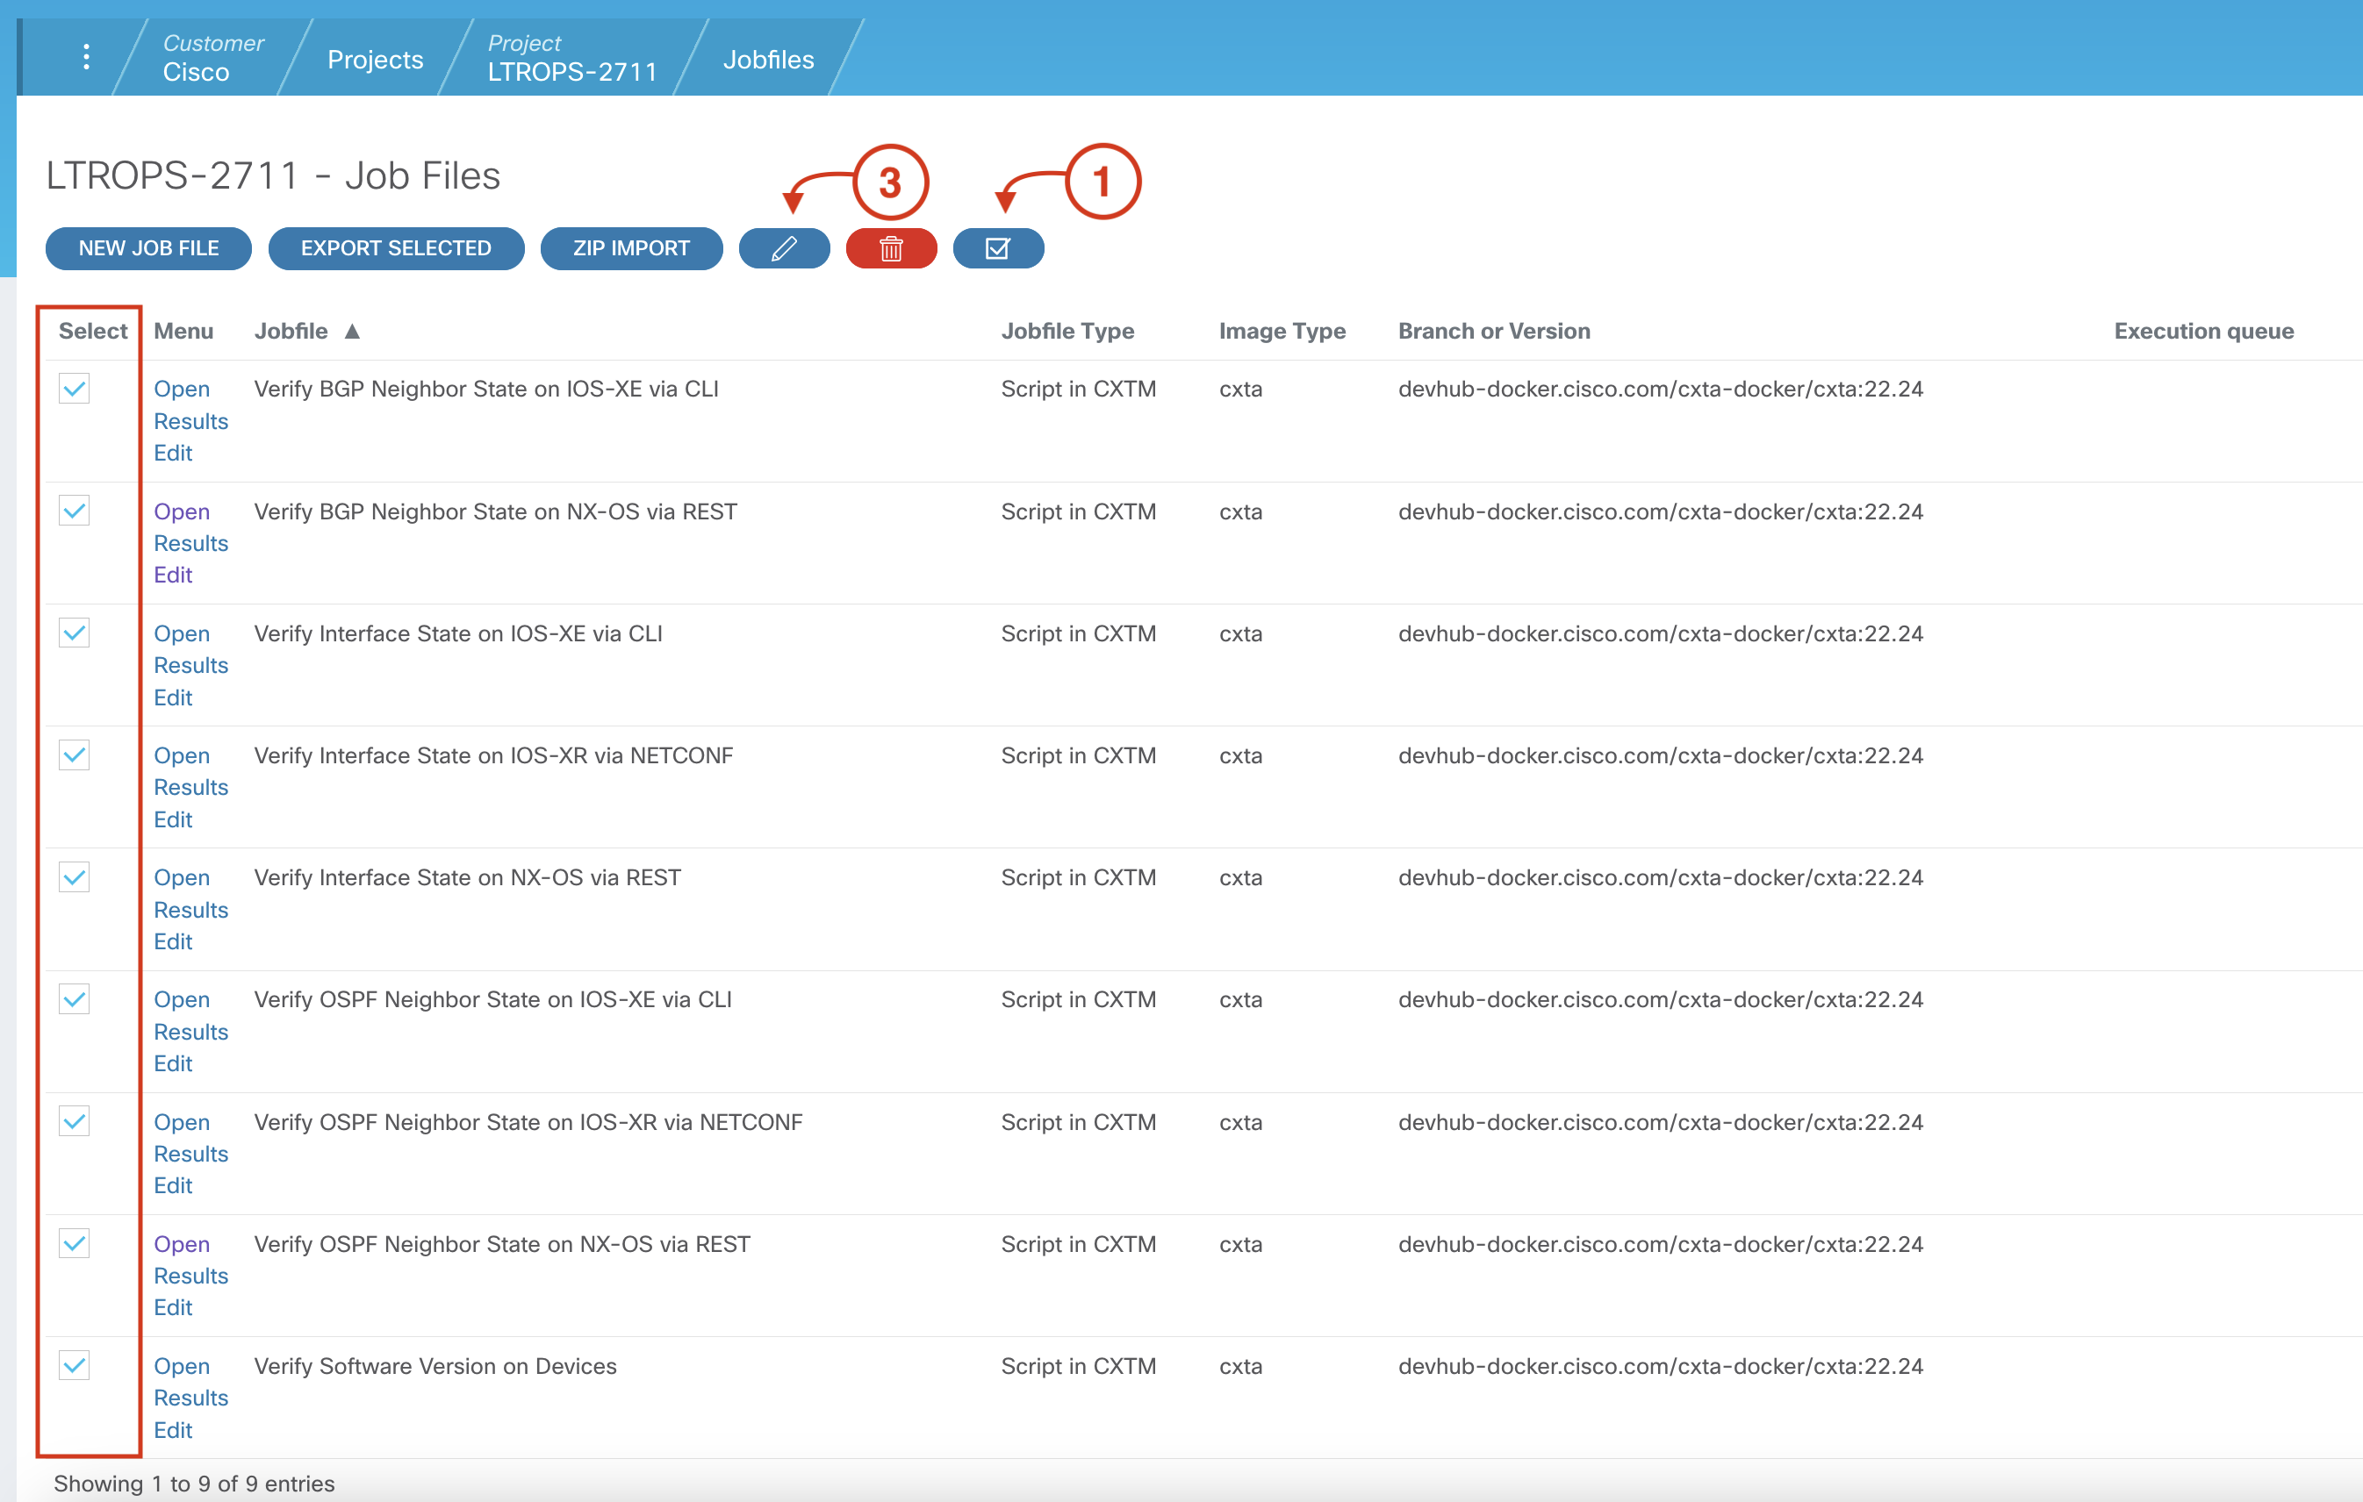Open Verify BGP Neighbor State on NX-OS jobfile
The image size is (2363, 1502).
[x=182, y=512]
